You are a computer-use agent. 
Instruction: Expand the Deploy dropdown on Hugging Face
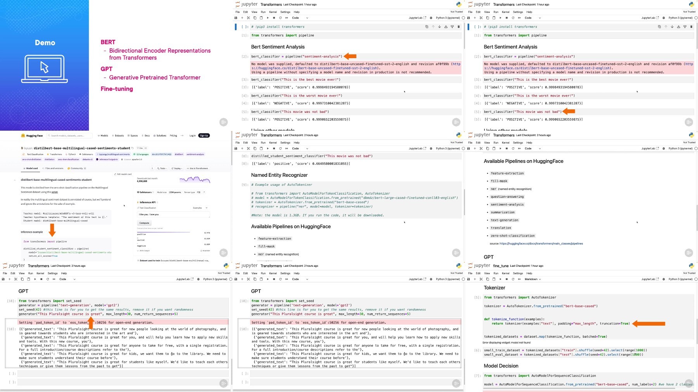point(176,168)
